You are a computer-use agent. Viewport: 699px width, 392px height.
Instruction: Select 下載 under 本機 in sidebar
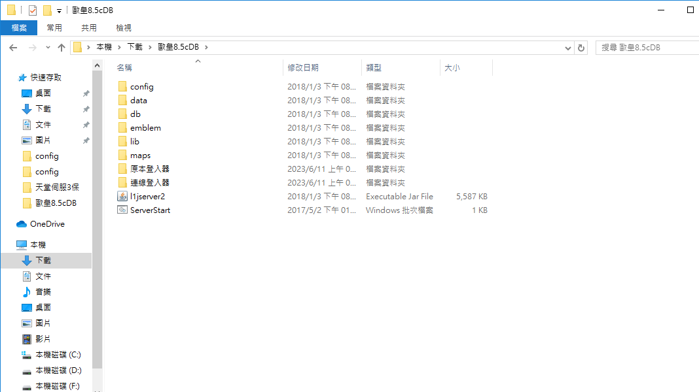(43, 260)
